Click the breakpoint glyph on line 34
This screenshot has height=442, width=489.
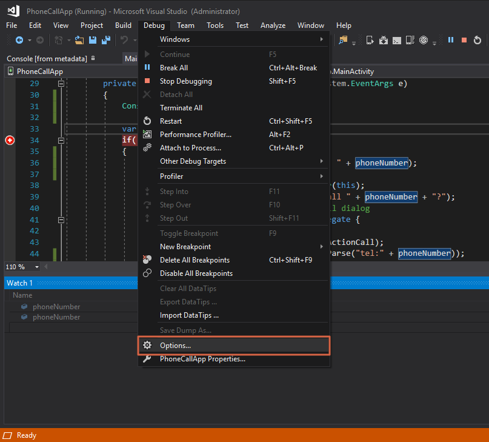[10, 140]
